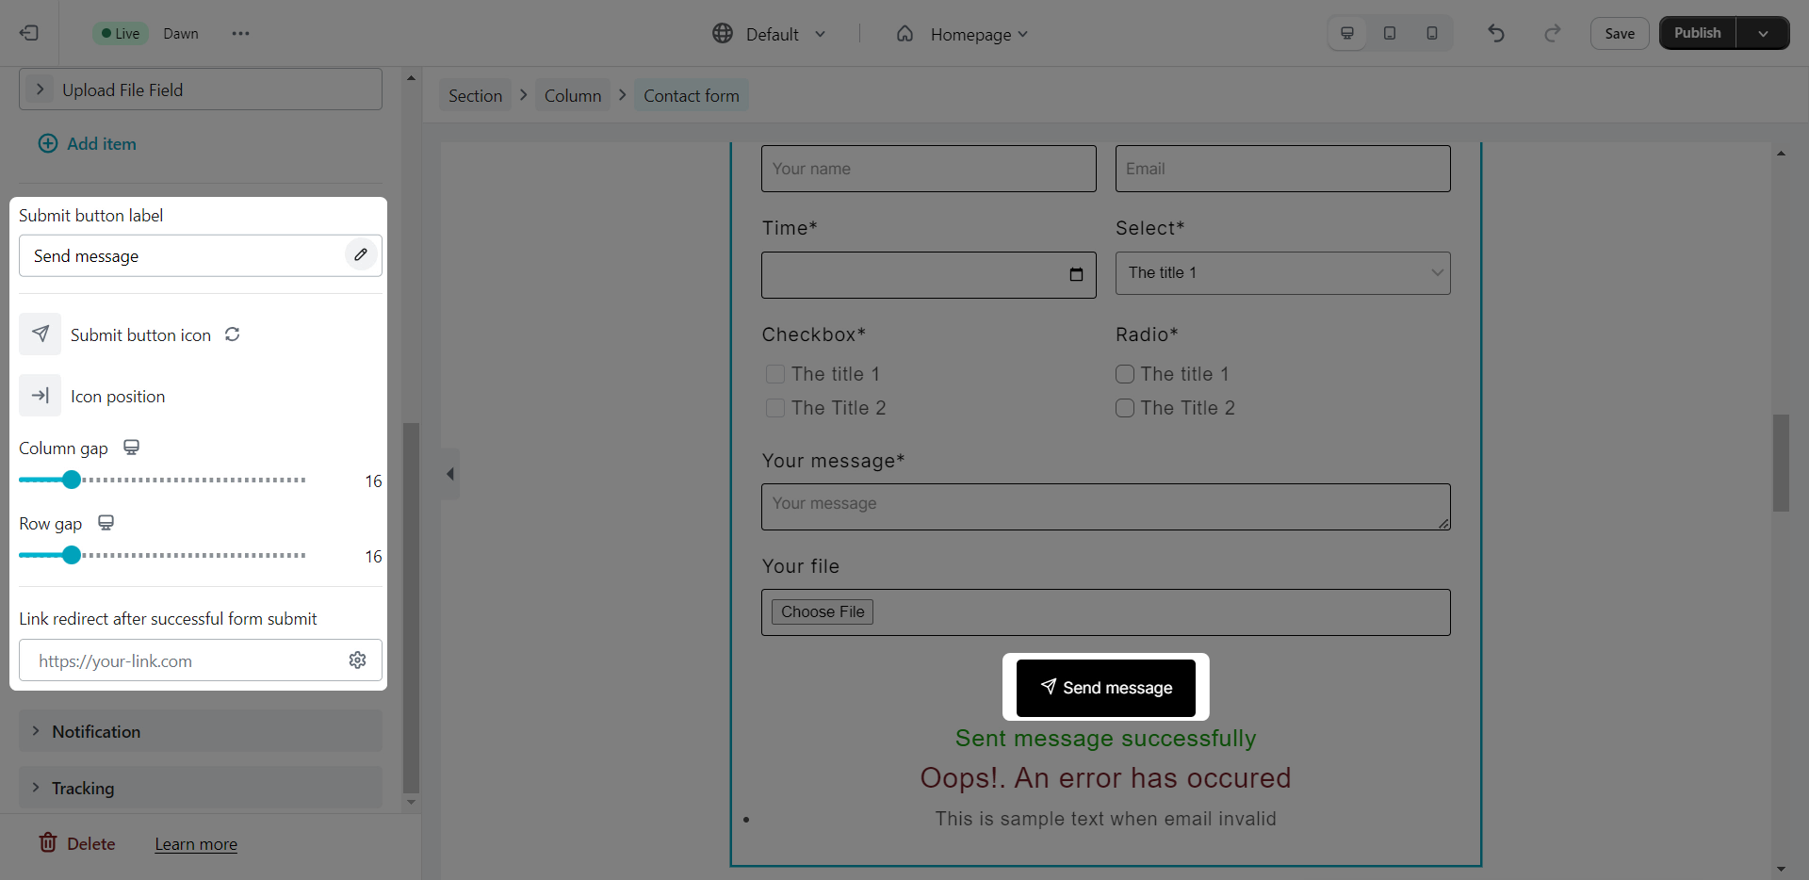This screenshot has height=880, width=1809.
Task: Collapse the sidebar with the arrow handle
Action: tap(450, 474)
